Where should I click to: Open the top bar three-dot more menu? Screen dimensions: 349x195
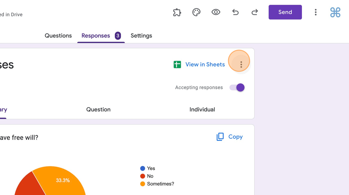tap(316, 12)
